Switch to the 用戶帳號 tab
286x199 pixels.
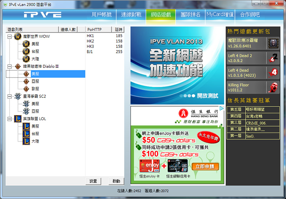pyautogui.click(x=102, y=15)
